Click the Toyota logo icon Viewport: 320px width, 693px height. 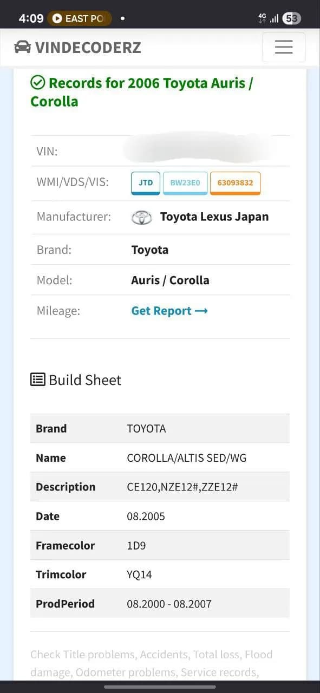pyautogui.click(x=142, y=217)
